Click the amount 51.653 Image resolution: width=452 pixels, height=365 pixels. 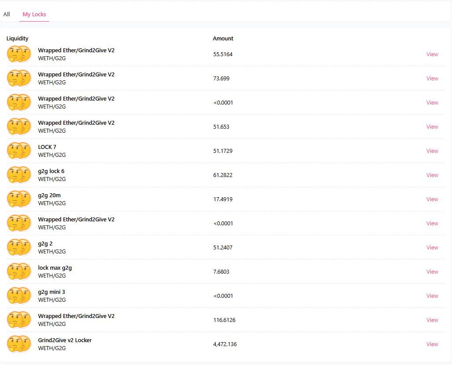click(221, 126)
